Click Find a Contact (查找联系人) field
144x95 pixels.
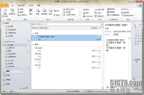(x=126, y=9)
